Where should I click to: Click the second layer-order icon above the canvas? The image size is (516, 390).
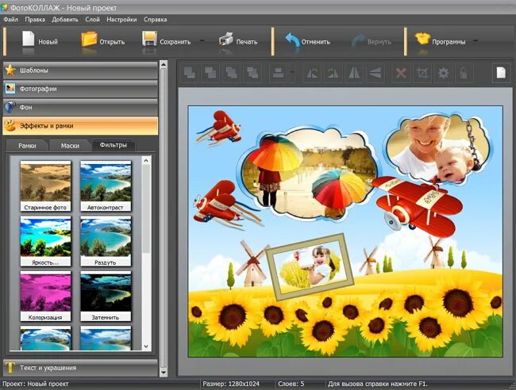click(x=210, y=73)
